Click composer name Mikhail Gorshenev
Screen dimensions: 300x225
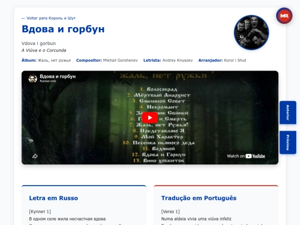[x=121, y=61]
